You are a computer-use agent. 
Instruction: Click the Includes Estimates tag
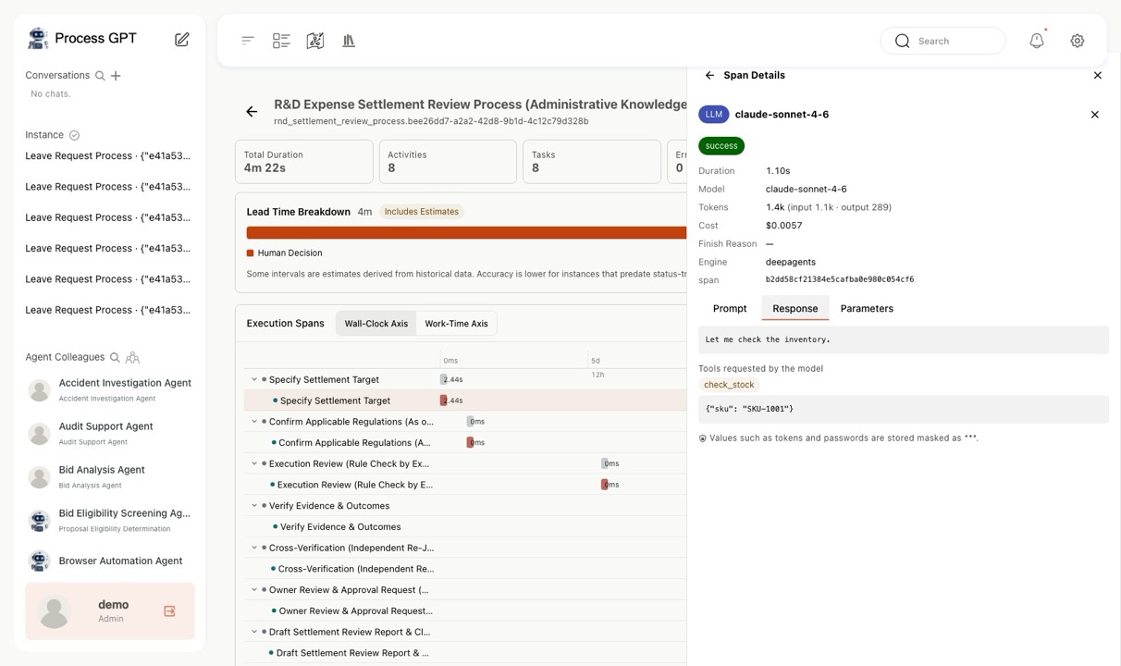422,212
